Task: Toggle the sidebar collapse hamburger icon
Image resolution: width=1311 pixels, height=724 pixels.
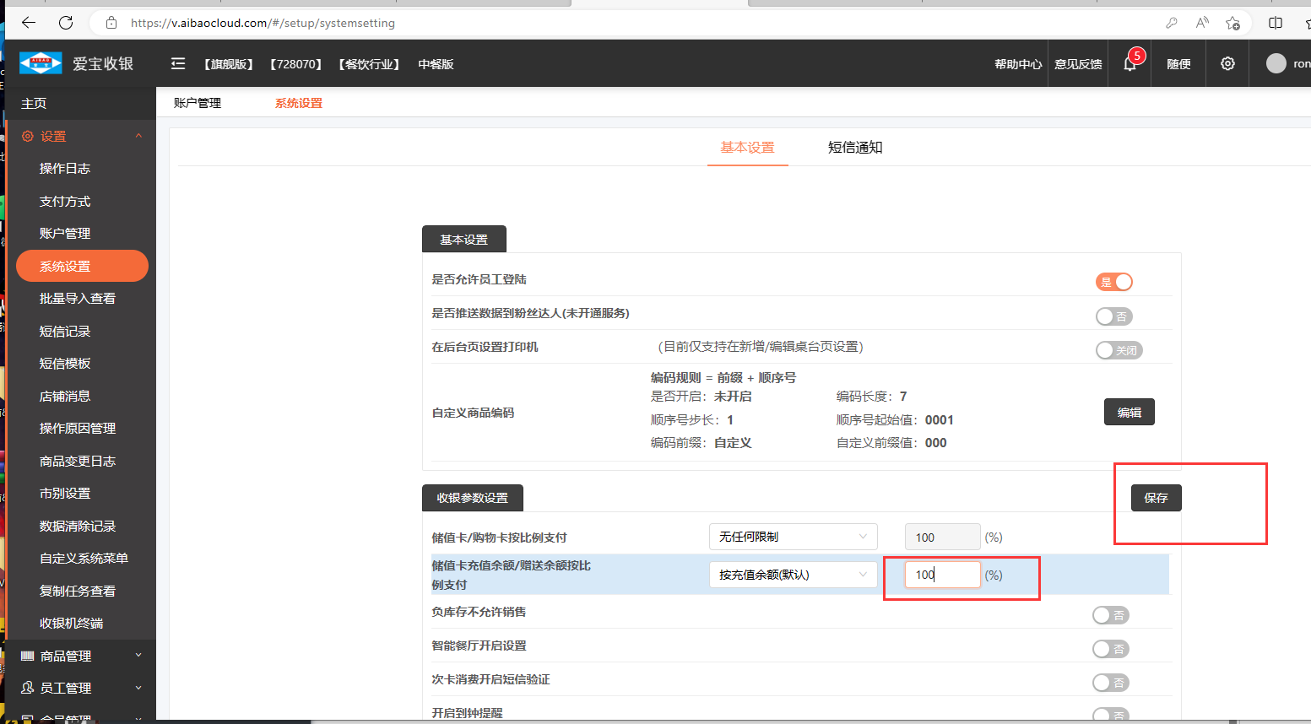Action: (x=178, y=64)
